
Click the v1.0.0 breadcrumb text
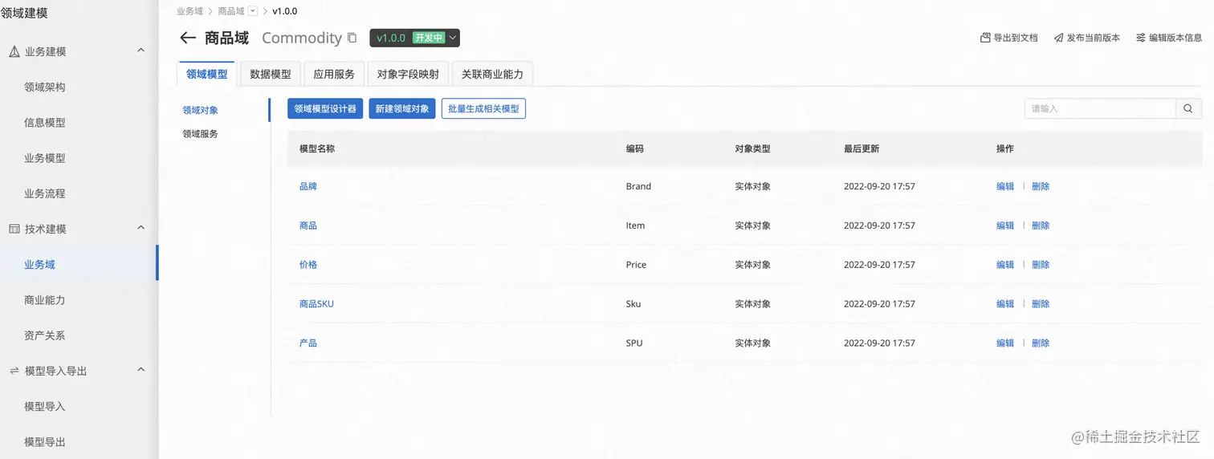pyautogui.click(x=285, y=11)
